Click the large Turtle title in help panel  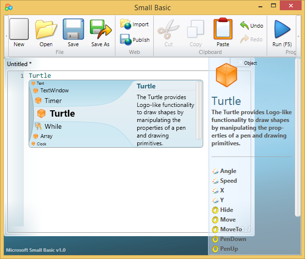[226, 101]
